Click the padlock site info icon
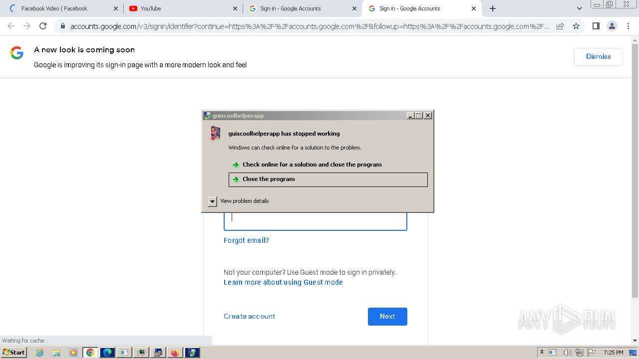Screen dimensions: 639x359 click(62, 26)
